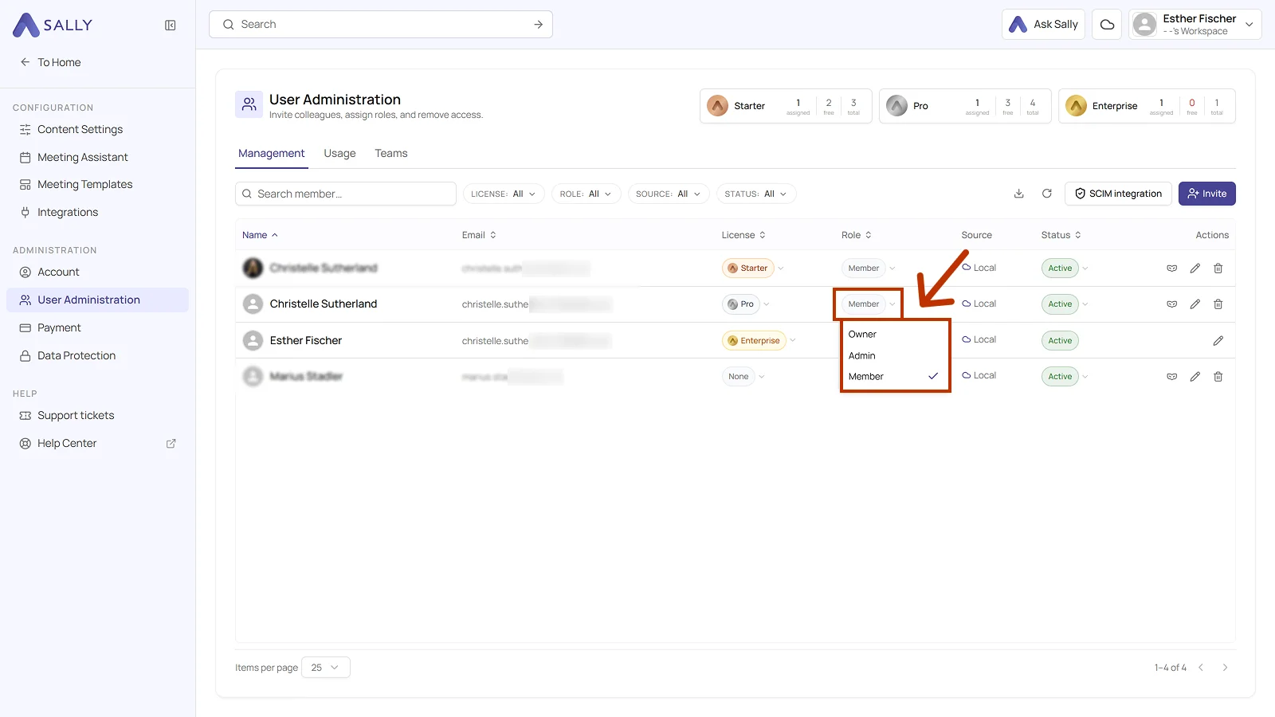Go to previous page of members
The height and width of the screenshot is (717, 1275).
(x=1201, y=668)
